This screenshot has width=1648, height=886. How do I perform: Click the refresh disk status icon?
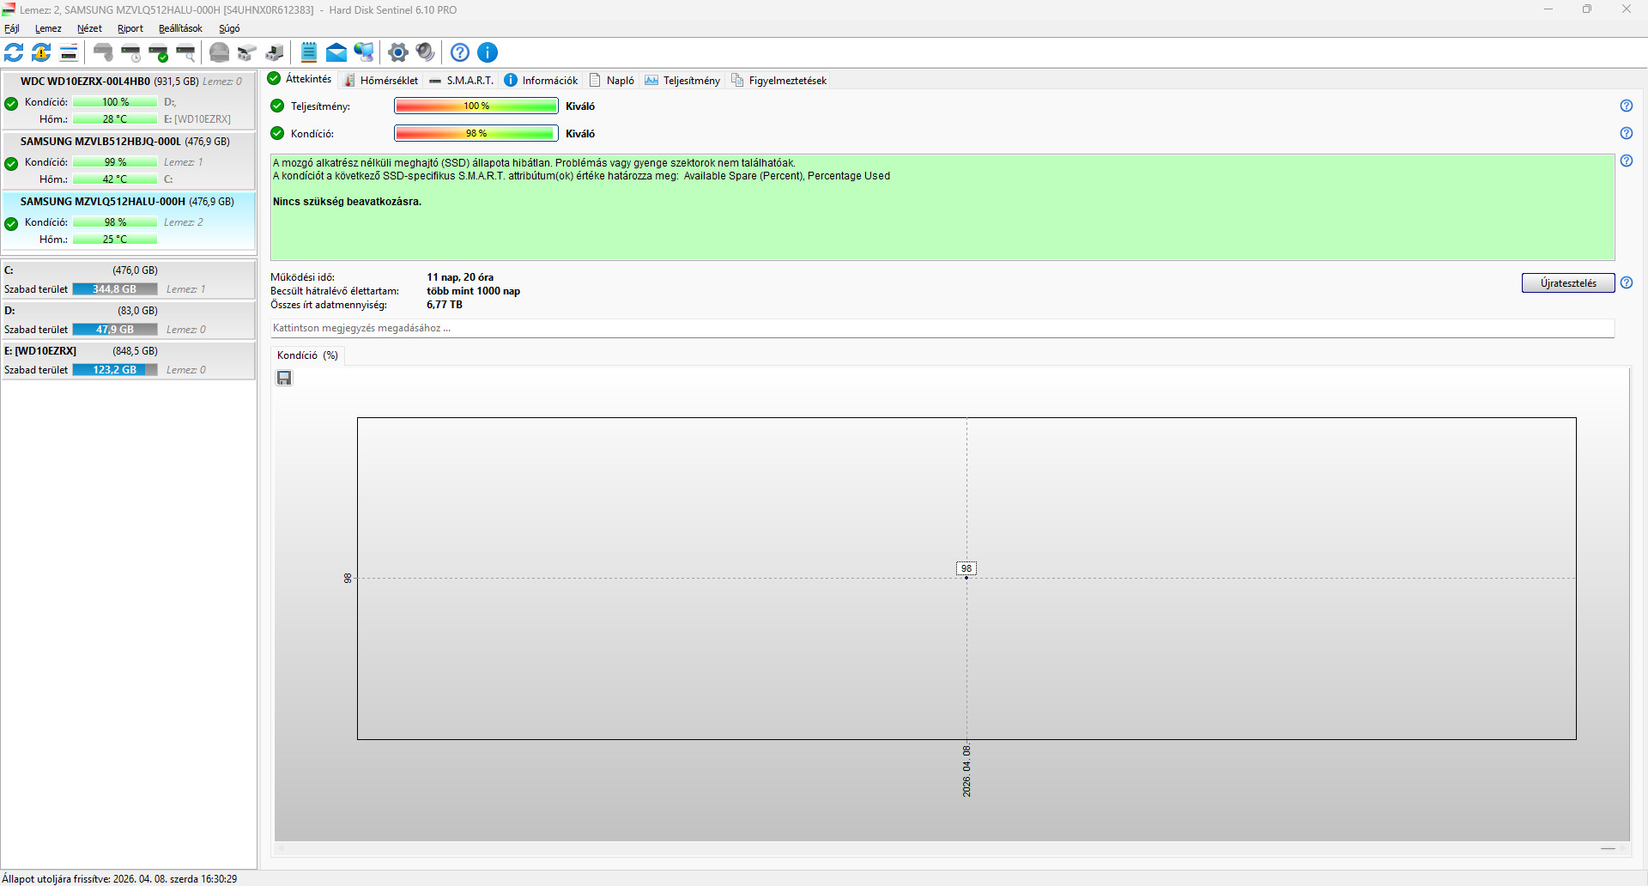[15, 52]
